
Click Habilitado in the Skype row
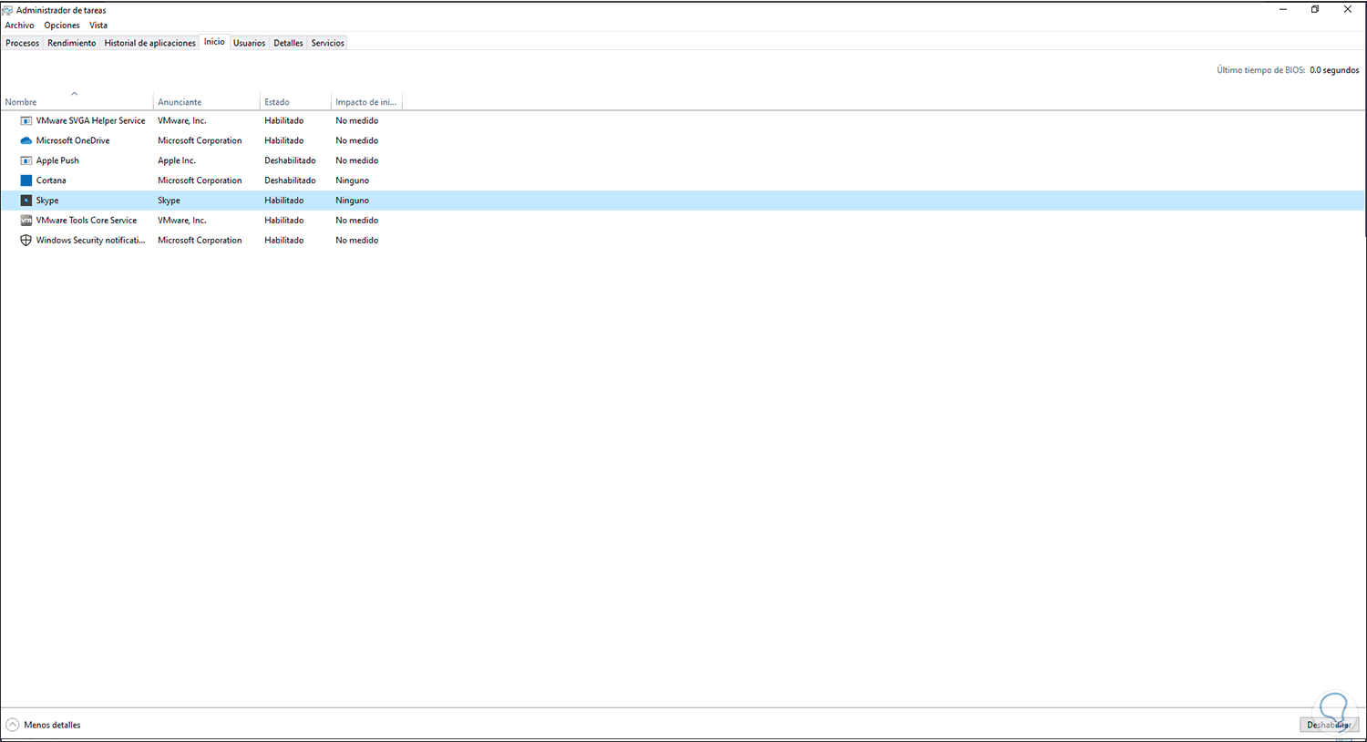tap(284, 201)
